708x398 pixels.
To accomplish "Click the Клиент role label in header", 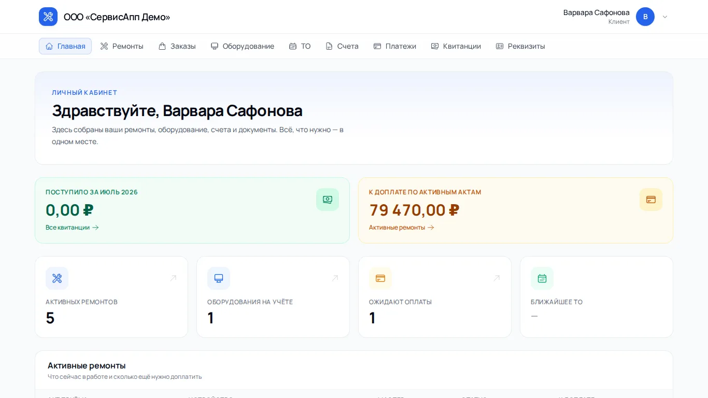I will [619, 22].
